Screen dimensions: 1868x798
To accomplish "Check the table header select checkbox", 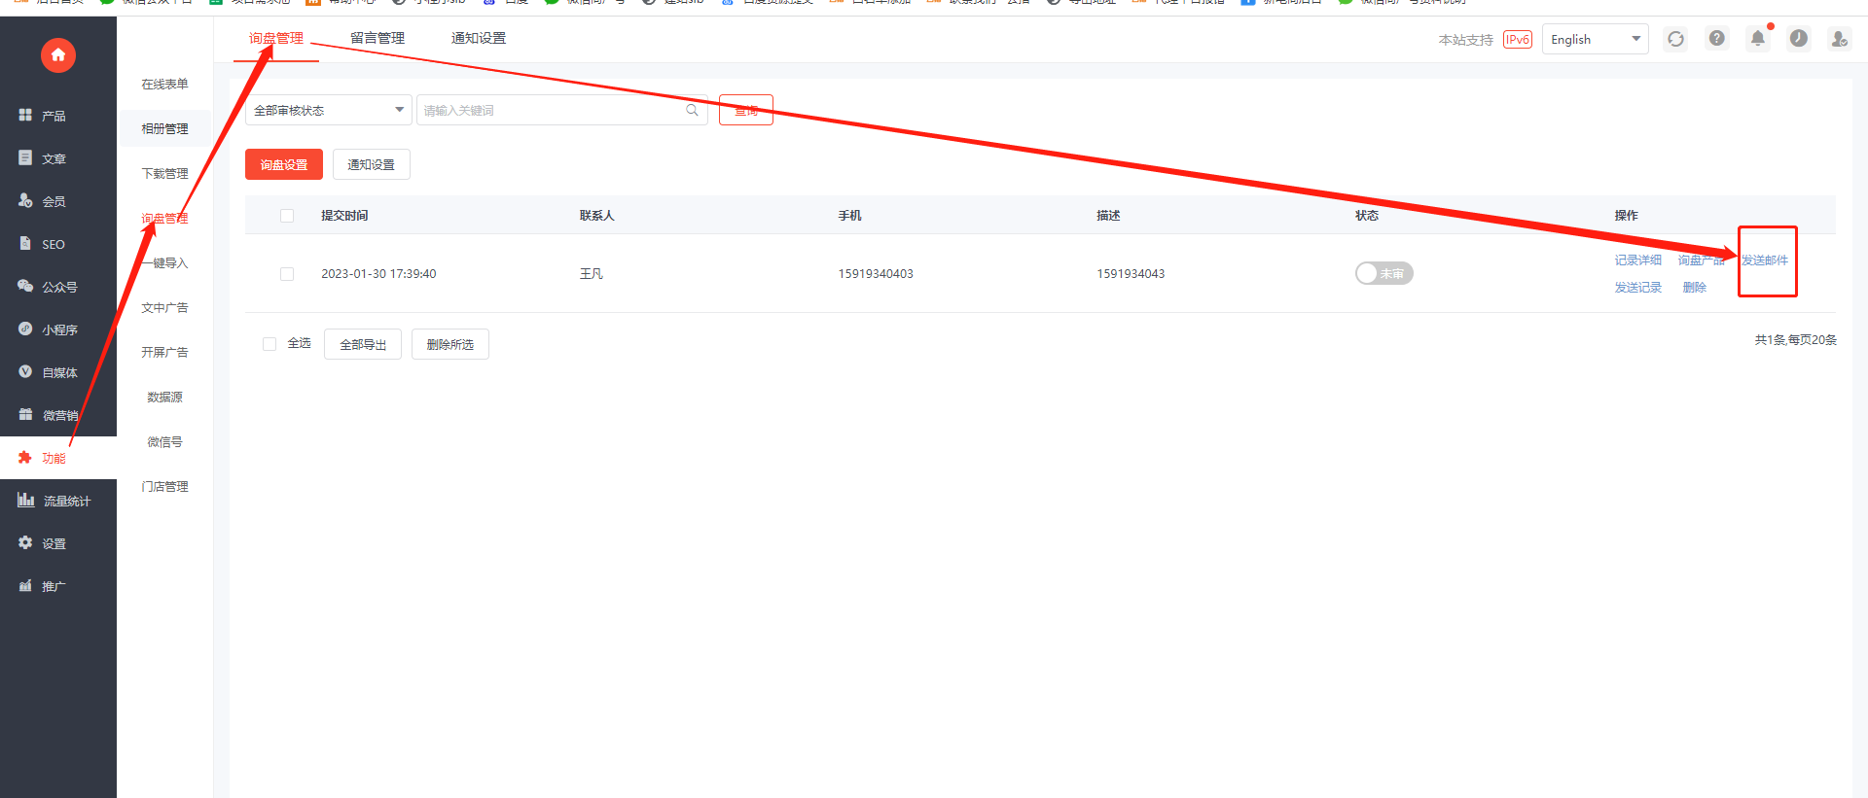I will pos(287,216).
